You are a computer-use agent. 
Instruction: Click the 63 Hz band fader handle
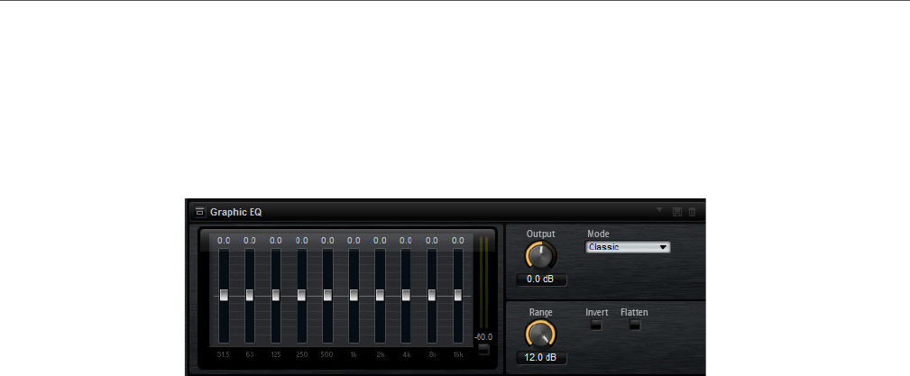[250, 296]
